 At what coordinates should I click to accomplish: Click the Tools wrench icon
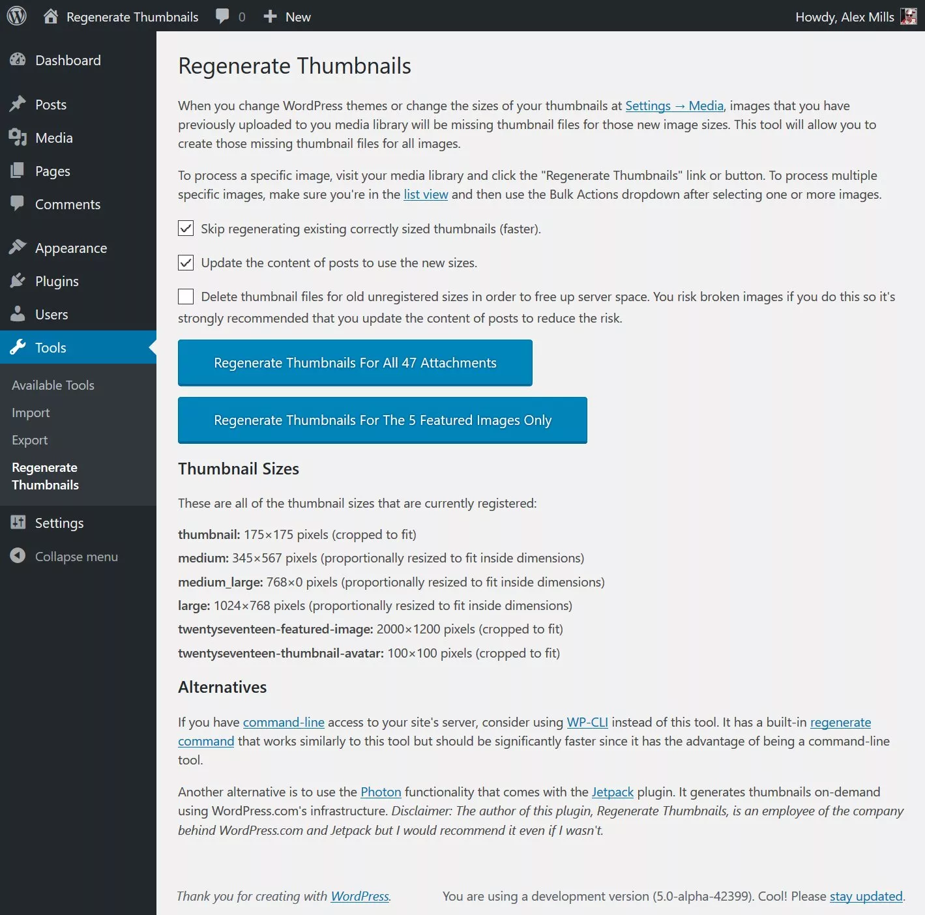point(18,347)
